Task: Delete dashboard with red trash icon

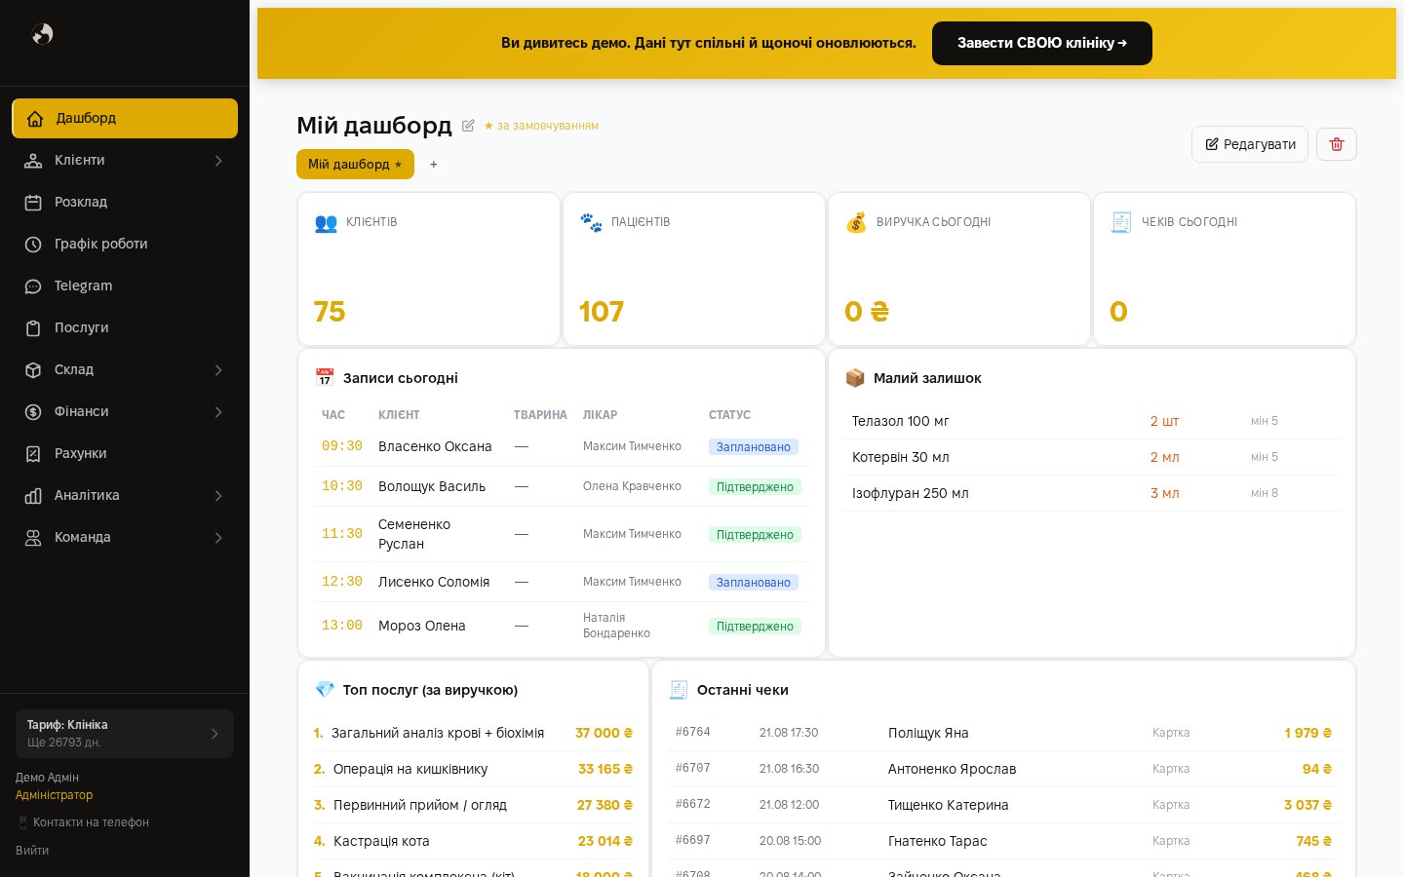Action: click(x=1337, y=144)
